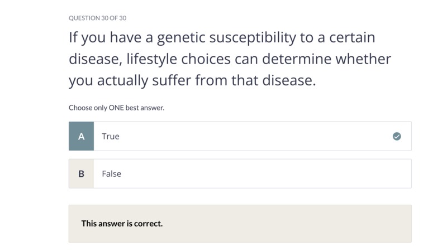Click the word 'determine' in the question heading

tap(297, 59)
